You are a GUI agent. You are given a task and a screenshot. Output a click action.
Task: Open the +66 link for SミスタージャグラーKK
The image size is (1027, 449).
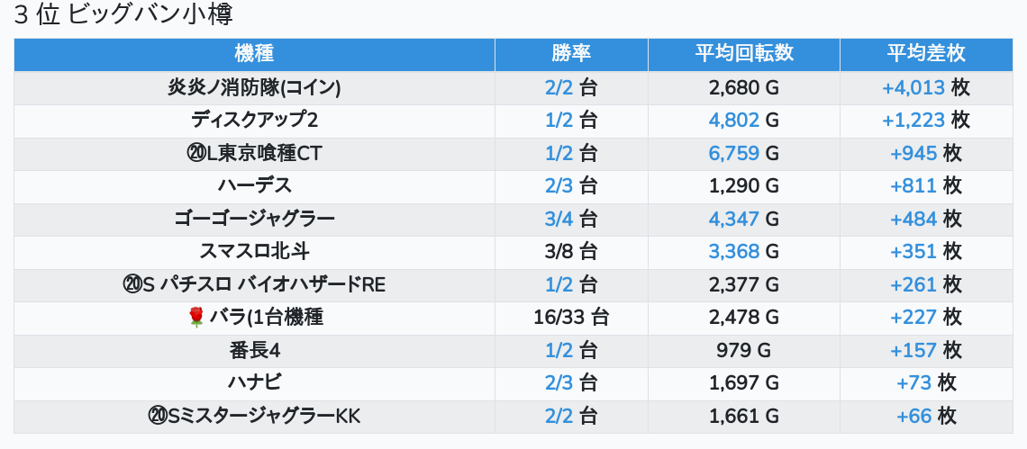[x=913, y=417]
